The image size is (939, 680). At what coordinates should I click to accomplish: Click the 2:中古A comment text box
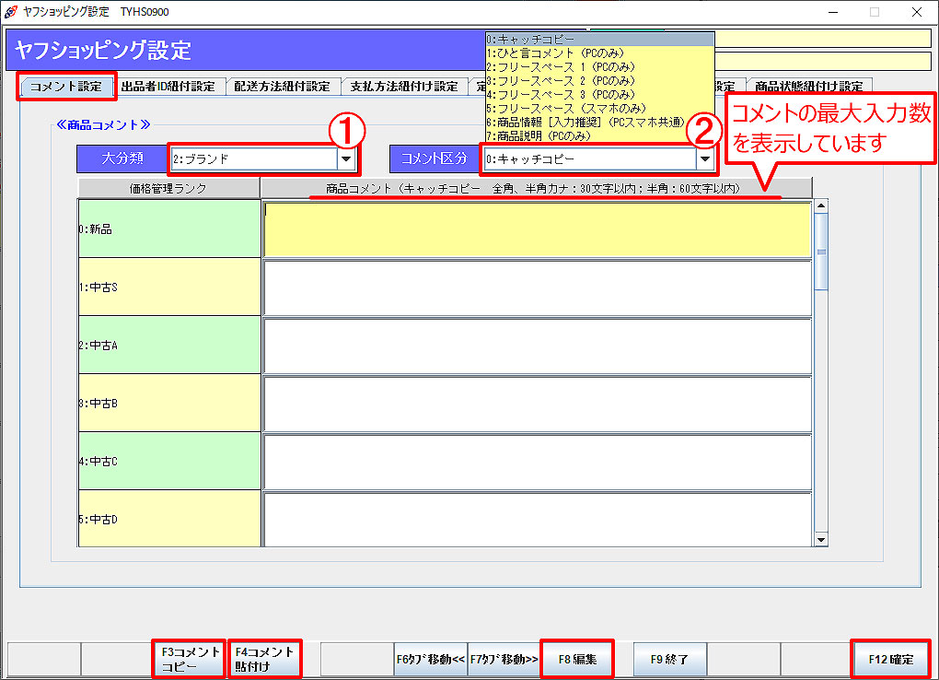[x=537, y=346]
